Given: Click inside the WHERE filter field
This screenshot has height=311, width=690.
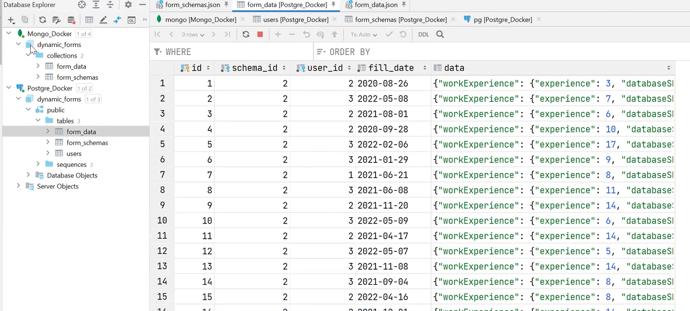Looking at the screenshot, I should (x=227, y=52).
